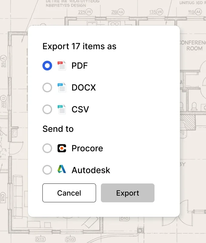Select the DOCX radio button
This screenshot has height=243, width=206.
47,87
